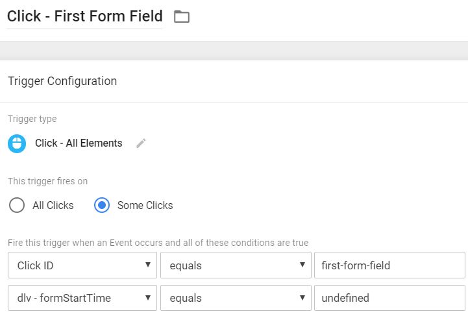Click the folder icon beside the trigger name
This screenshot has width=468, height=318.
pyautogui.click(x=182, y=17)
